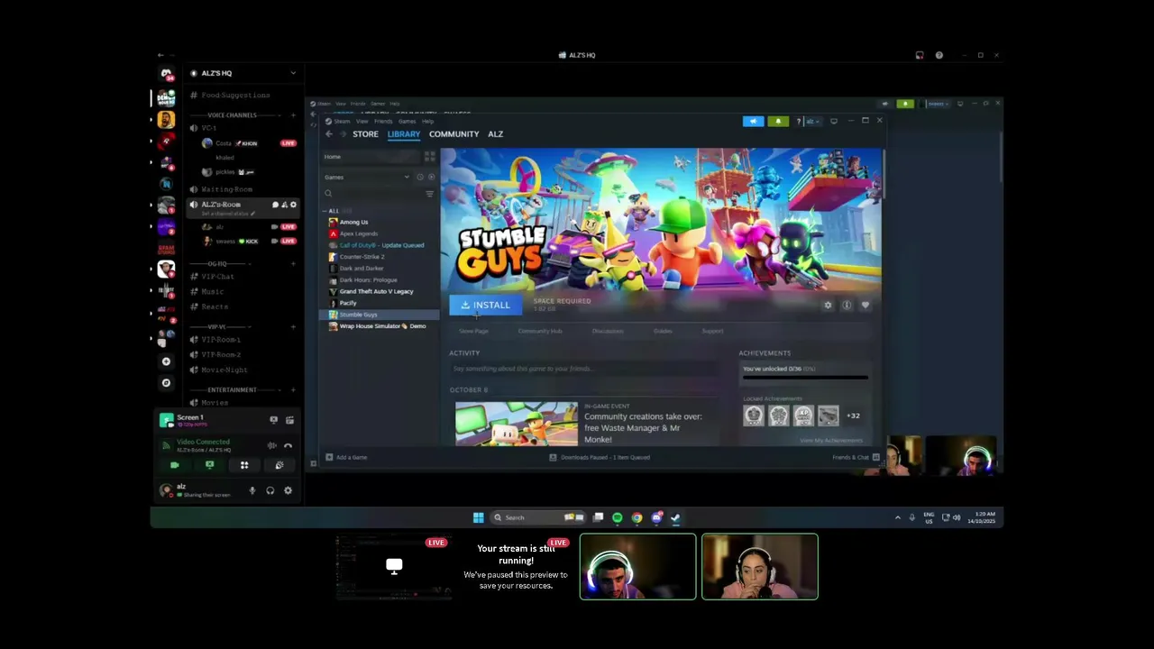Open Discord inbox icon in title bar
Screen dimensions: 1154x649
pyautogui.click(x=920, y=56)
